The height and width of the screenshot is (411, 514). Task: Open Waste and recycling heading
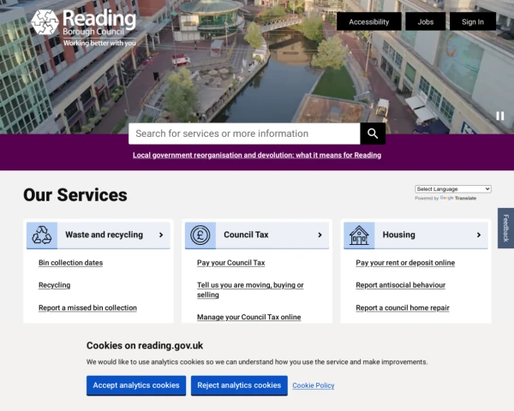104,235
